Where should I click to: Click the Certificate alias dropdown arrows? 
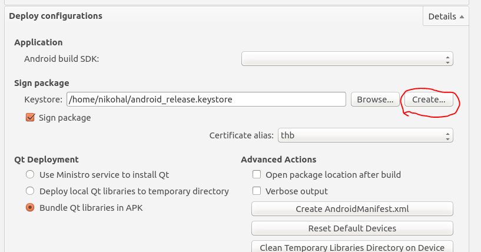(448, 135)
